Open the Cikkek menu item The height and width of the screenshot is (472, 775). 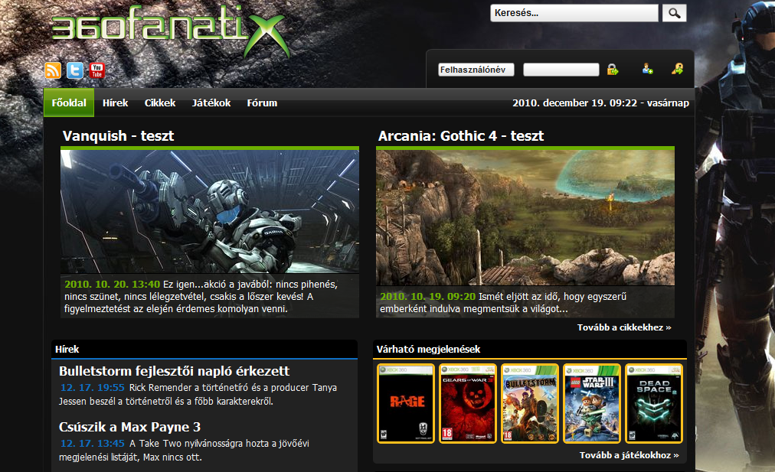pyautogui.click(x=159, y=103)
